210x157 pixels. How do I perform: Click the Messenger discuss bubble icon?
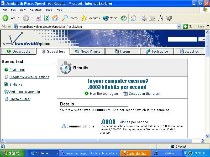pos(169,18)
